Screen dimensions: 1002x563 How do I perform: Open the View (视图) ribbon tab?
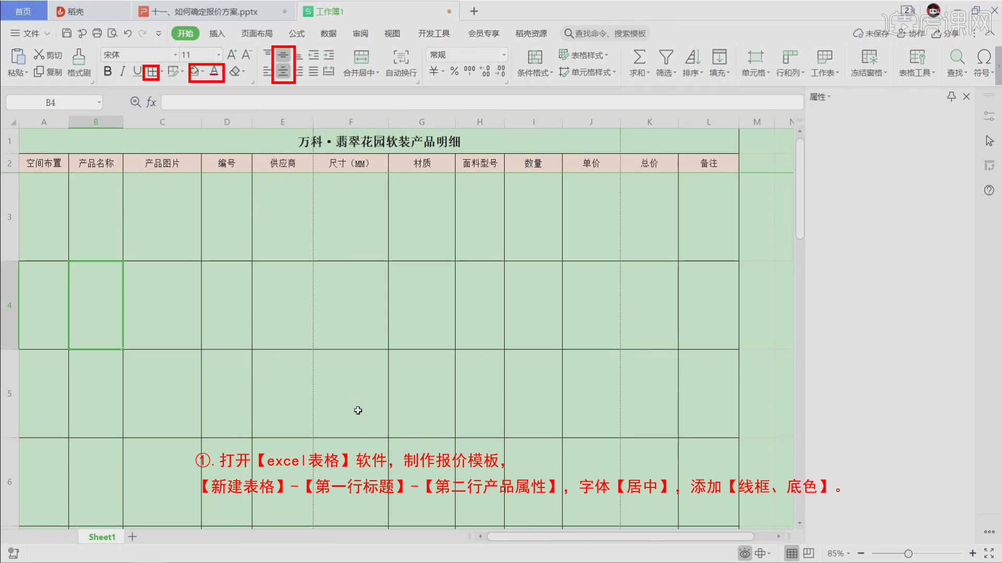[392, 33]
